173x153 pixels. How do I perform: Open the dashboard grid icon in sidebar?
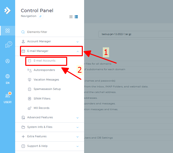click(x=8, y=31)
